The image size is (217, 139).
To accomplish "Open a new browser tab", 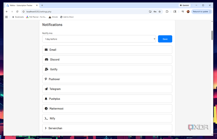I will pos(42,5).
